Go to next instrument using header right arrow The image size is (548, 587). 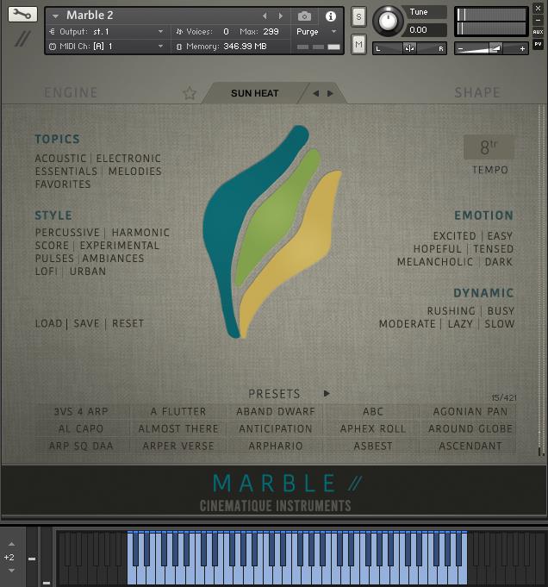point(281,16)
